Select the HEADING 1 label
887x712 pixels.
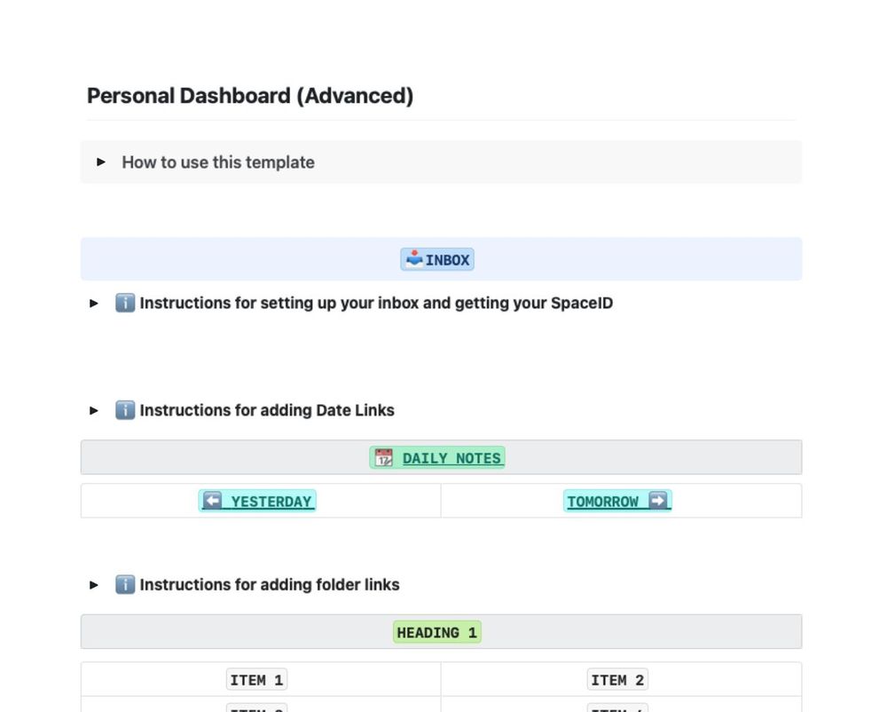tap(437, 633)
